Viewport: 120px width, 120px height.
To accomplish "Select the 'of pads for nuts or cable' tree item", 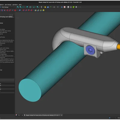I will coord(7,51).
